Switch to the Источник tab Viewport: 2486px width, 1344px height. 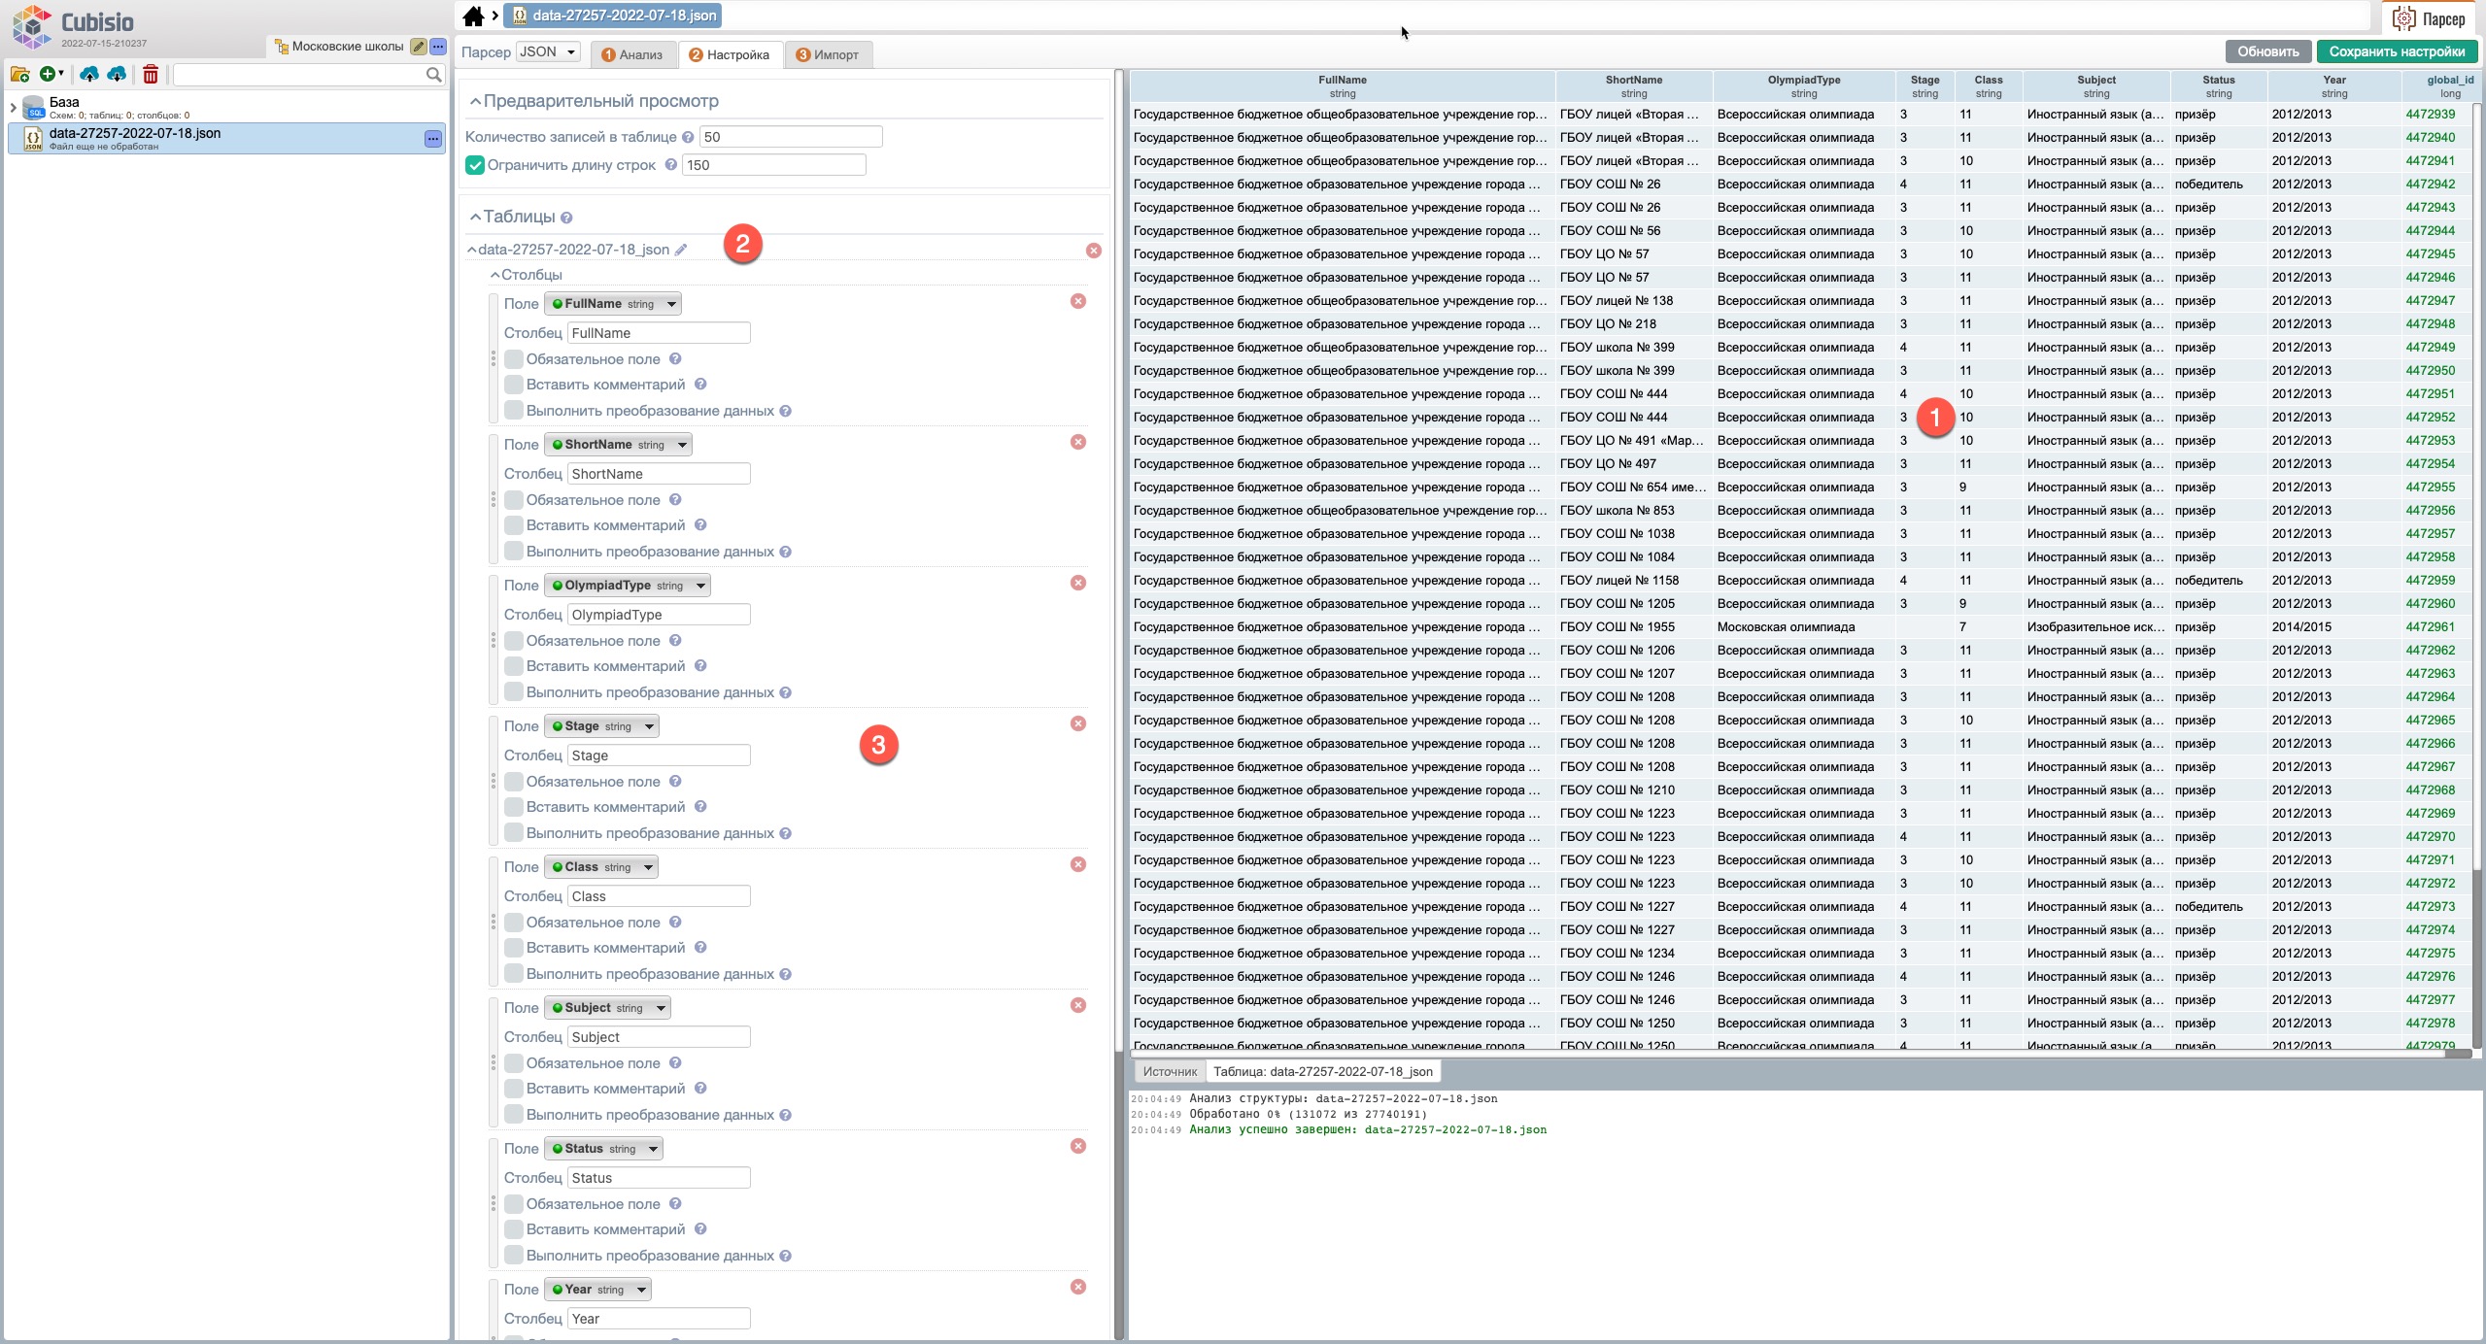click(x=1169, y=1071)
